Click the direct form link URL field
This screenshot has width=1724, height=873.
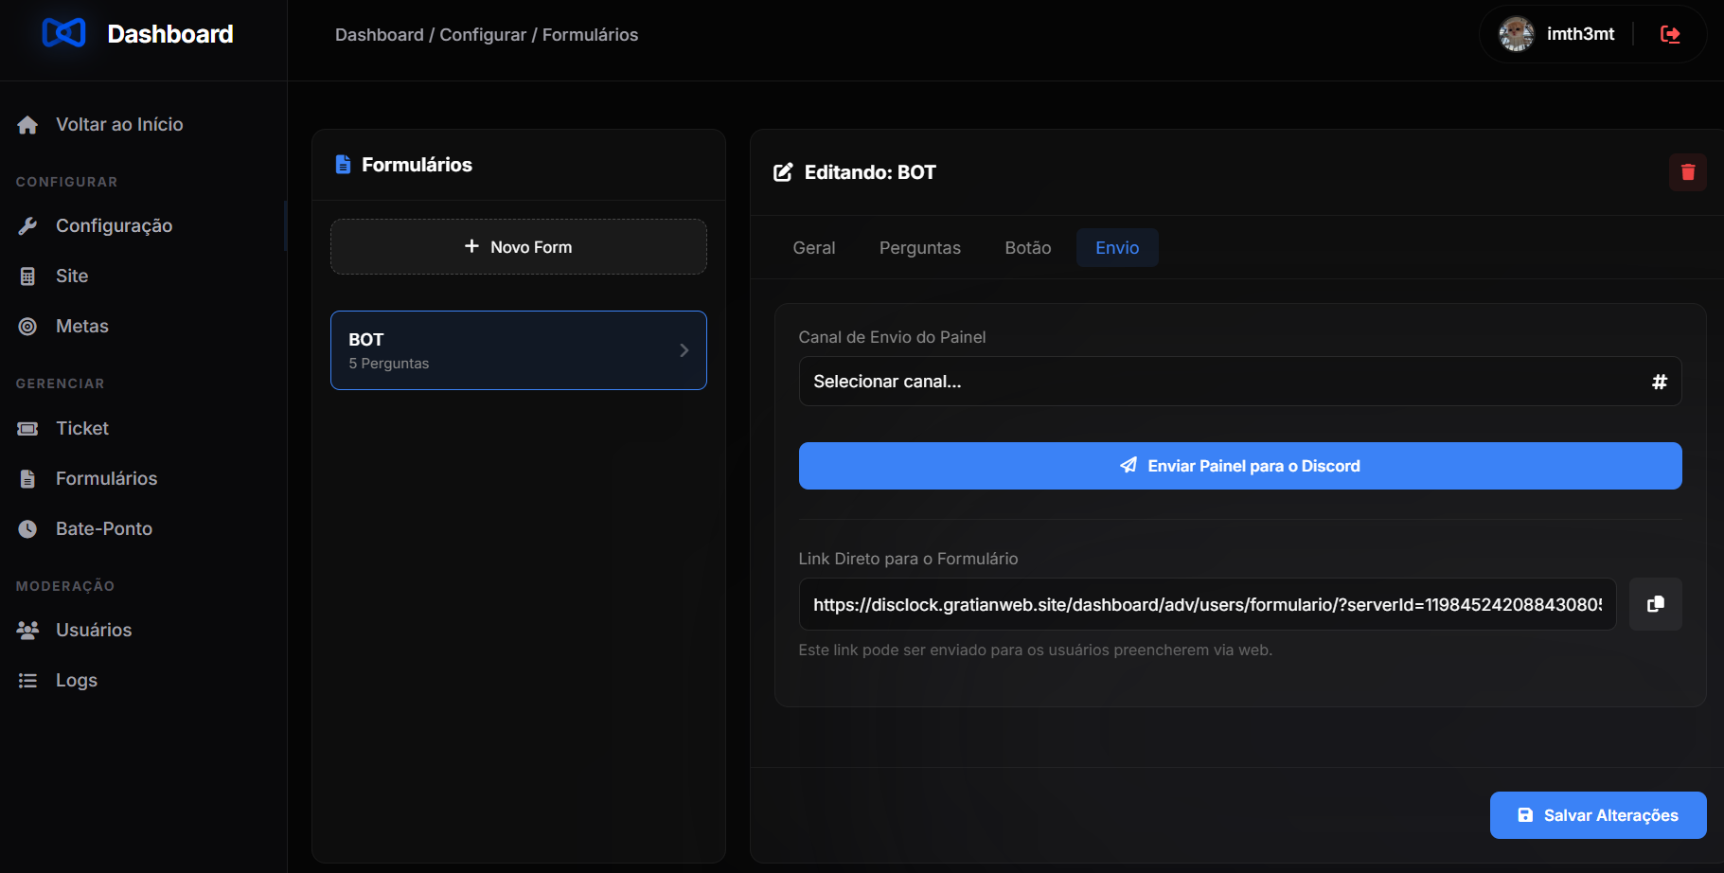[x=1206, y=604]
